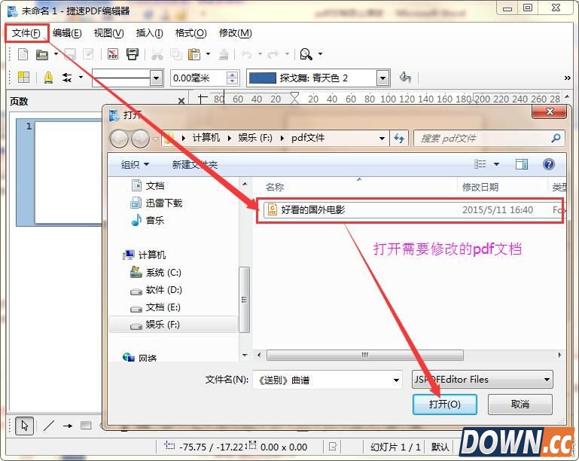
Task: Open the 视图(V) menu
Action: 109,33
